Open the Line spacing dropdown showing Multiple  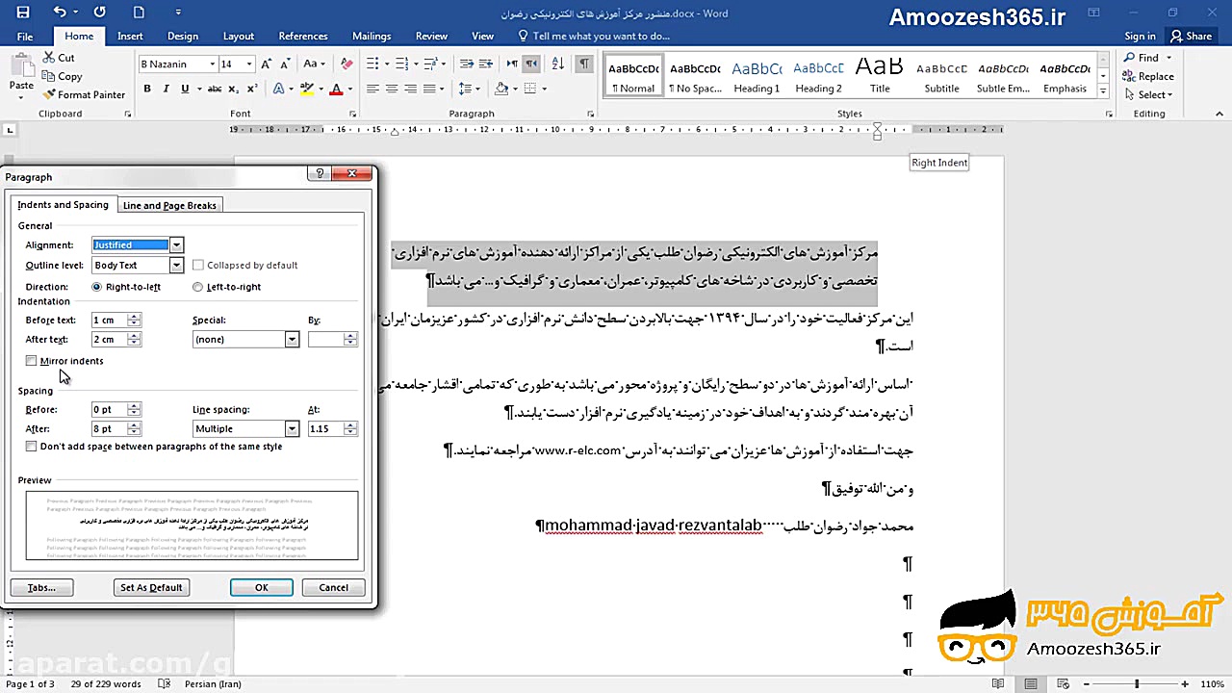coord(292,428)
